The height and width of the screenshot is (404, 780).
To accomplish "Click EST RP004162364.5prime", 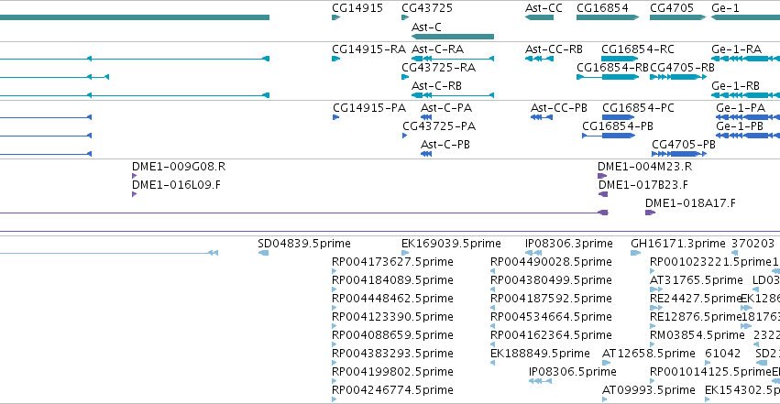I will [492, 344].
